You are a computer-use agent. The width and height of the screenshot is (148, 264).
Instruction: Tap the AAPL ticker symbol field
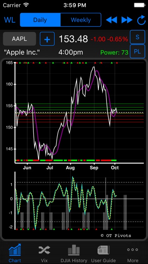point(20,39)
